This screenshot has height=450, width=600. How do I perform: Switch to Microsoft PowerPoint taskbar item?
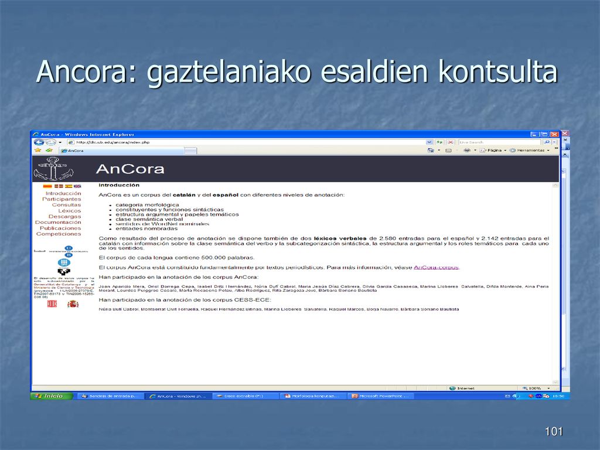(380, 396)
